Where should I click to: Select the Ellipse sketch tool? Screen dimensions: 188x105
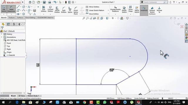coord(29,10)
